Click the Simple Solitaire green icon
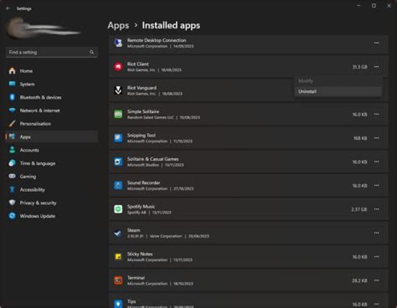This screenshot has width=397, height=308. (118, 114)
